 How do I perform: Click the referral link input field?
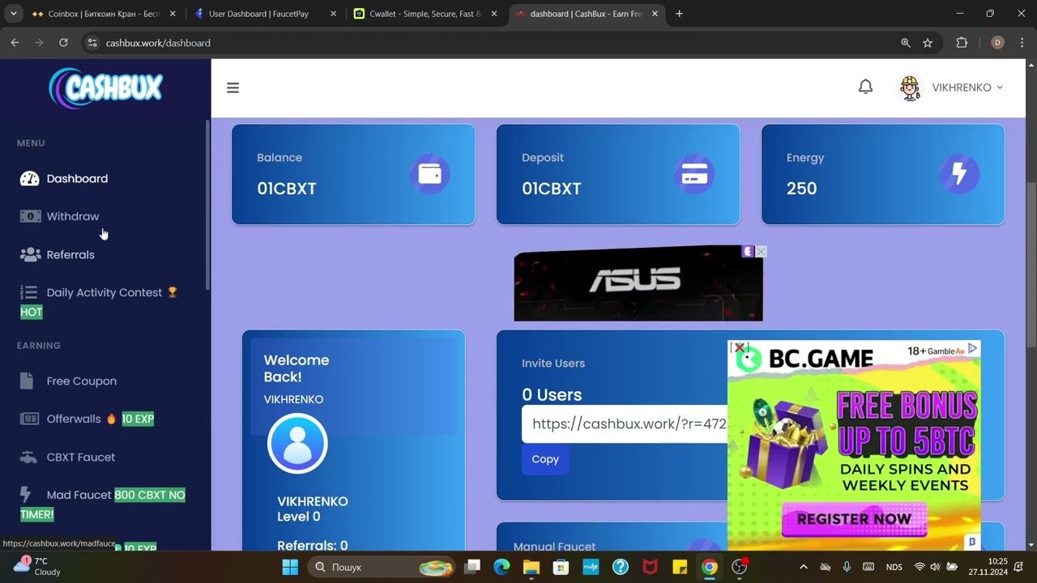[x=625, y=423]
